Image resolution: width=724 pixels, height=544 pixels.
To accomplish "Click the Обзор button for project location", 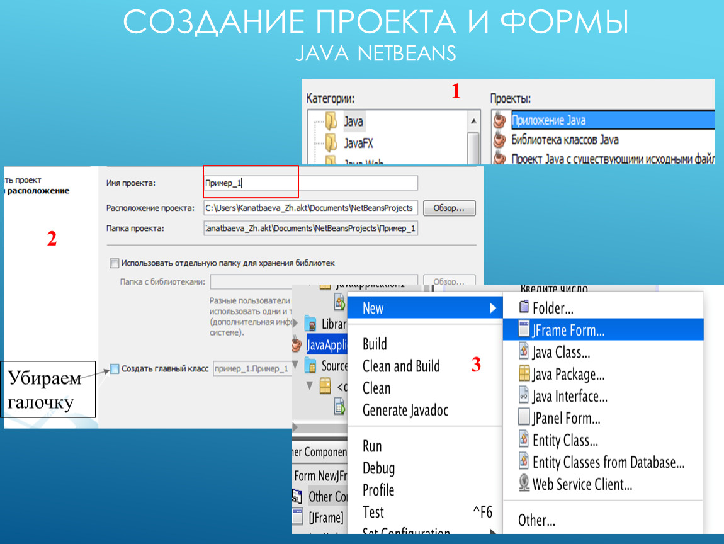I will click(449, 208).
